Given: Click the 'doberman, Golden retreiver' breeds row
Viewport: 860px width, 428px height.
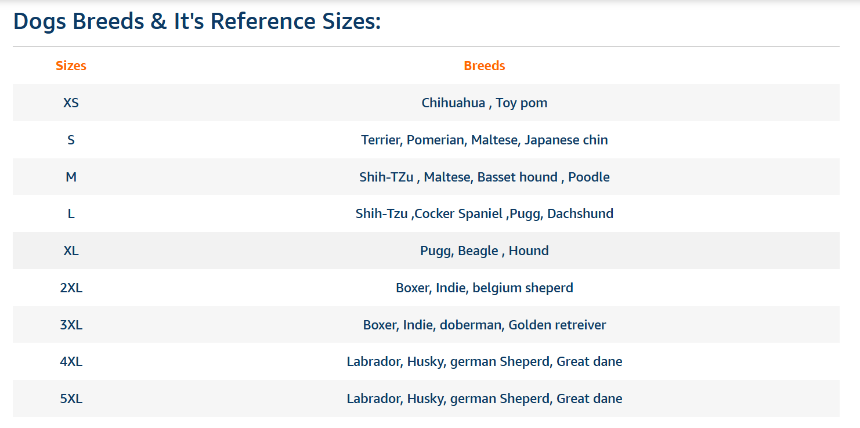Looking at the screenshot, I should pyautogui.click(x=484, y=325).
